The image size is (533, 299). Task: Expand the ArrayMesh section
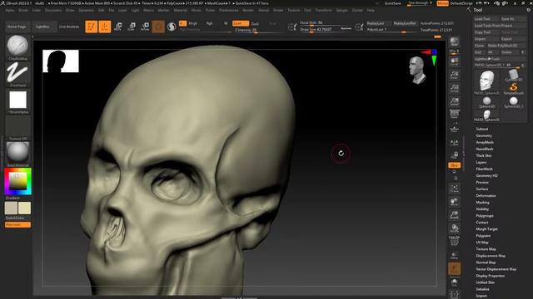(485, 142)
